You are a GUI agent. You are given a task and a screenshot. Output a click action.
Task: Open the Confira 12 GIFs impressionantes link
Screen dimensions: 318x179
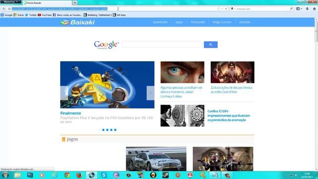tap(229, 116)
